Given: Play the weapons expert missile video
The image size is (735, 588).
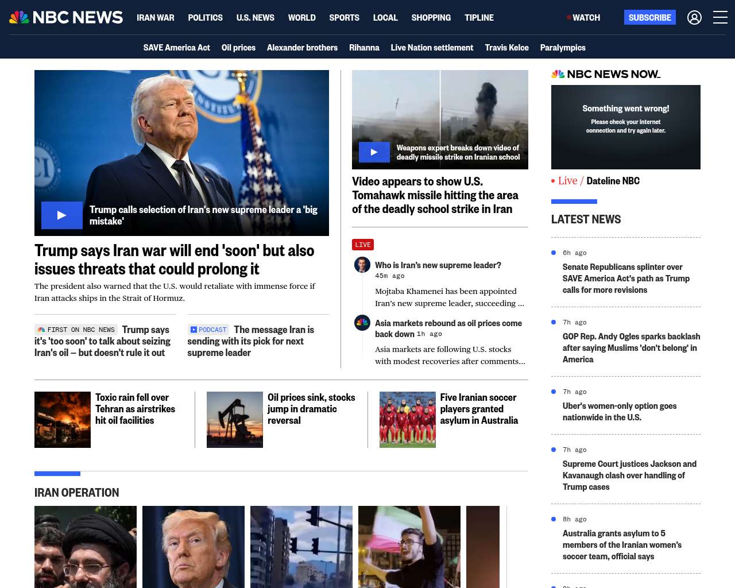Looking at the screenshot, I should point(374,152).
